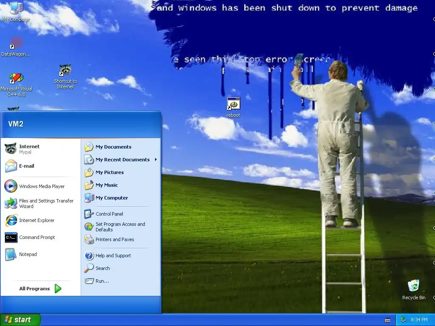Image resolution: width=435 pixels, height=326 pixels.
Task: Open the Run... dialog
Action: [121, 281]
